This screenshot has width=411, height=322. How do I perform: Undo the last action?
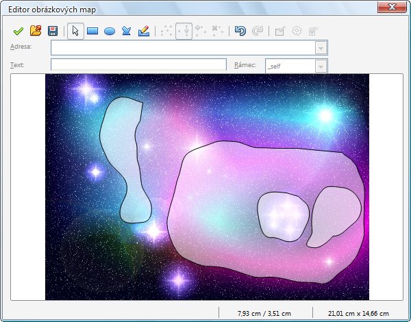(240, 31)
